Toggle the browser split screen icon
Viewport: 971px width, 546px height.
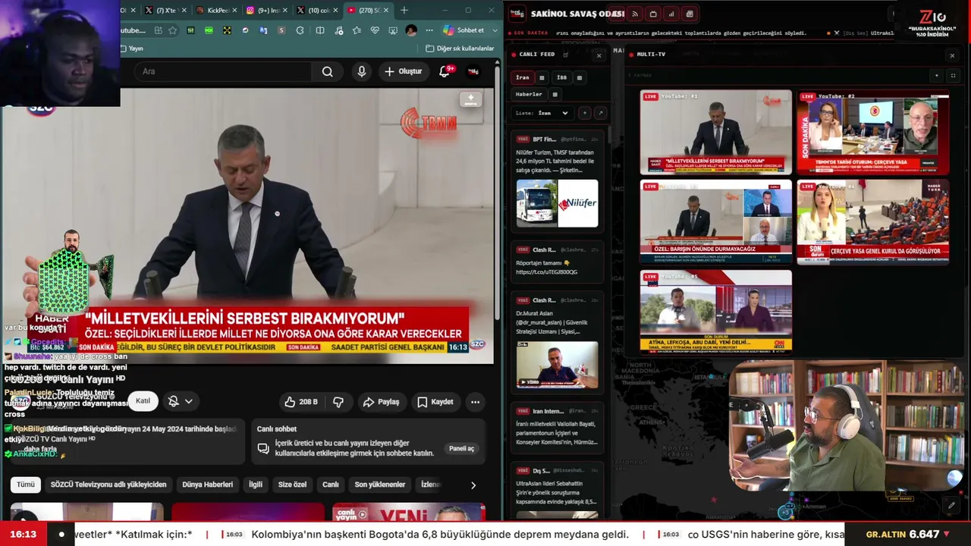(x=320, y=30)
